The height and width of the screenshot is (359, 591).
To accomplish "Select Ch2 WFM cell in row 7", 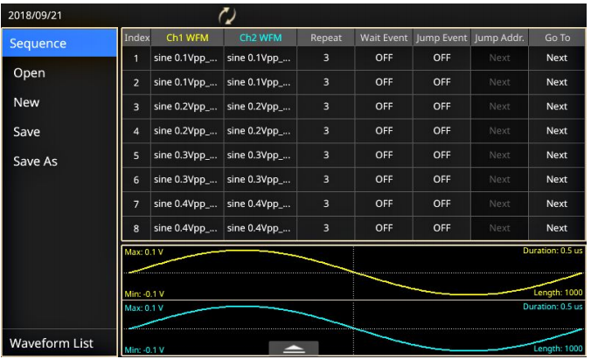I will (260, 204).
